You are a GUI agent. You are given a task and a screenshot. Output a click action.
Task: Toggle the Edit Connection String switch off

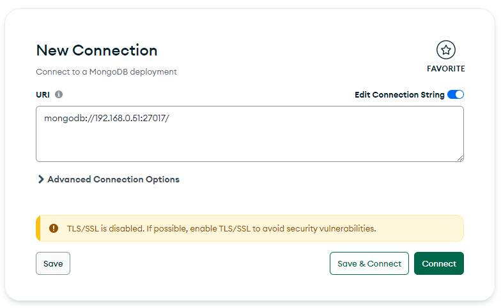pos(455,94)
